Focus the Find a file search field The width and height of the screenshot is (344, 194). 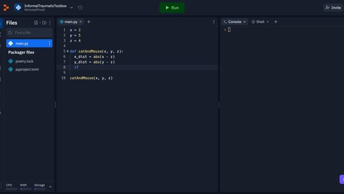[x=29, y=32]
